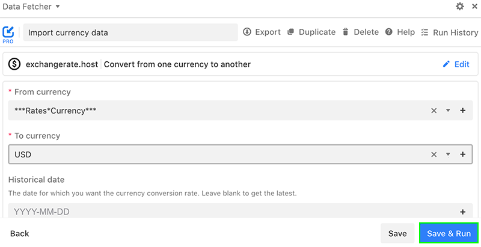Go Back to previous screen
The image size is (481, 247).
20,234
